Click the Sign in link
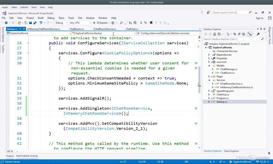Viewport: 273px width, 164px height. coord(259,18)
